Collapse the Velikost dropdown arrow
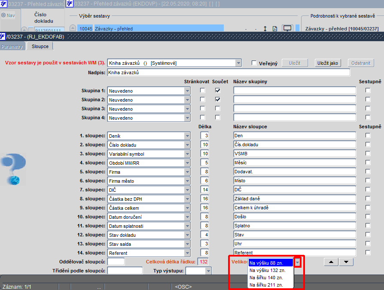The image size is (384, 290). point(297,263)
